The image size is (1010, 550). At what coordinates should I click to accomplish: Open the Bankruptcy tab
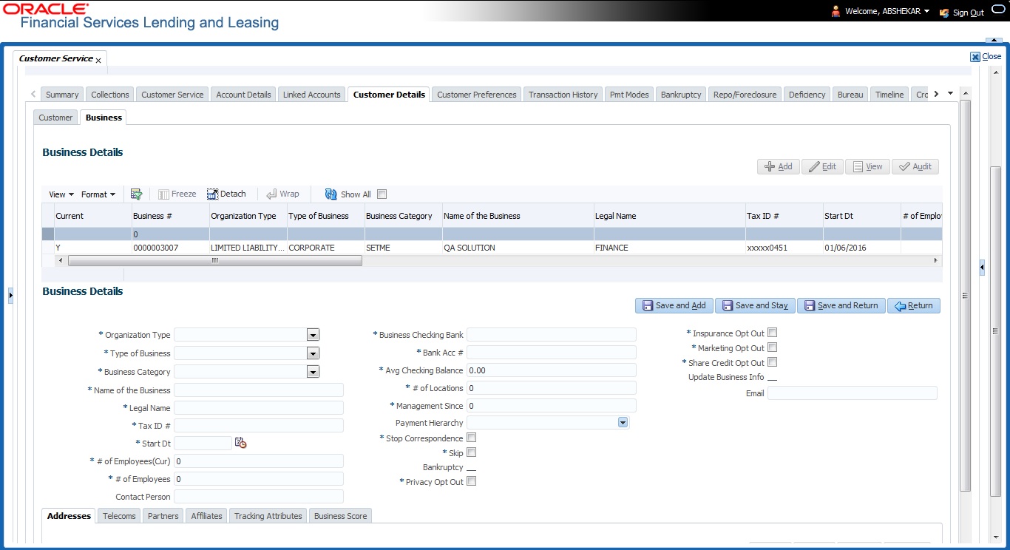pos(681,95)
